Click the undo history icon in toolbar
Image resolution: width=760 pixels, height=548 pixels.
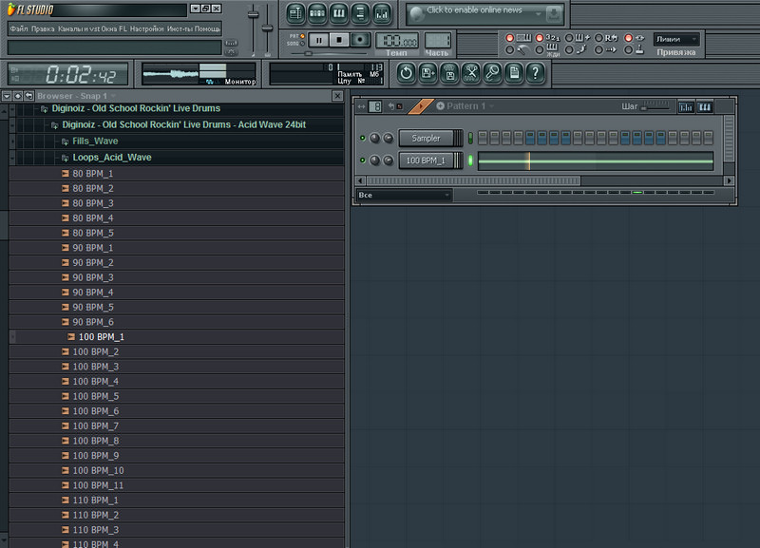406,72
